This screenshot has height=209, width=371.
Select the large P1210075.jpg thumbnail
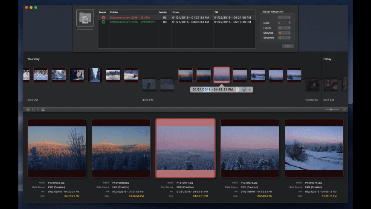(314, 148)
